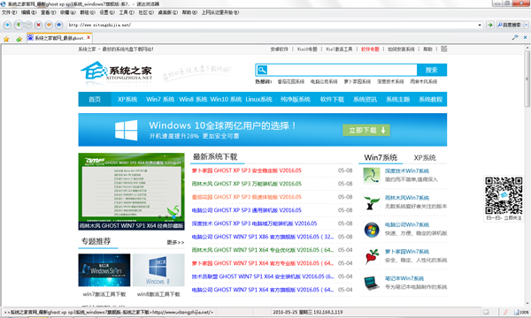Select 首页 in the site navigation

point(95,99)
